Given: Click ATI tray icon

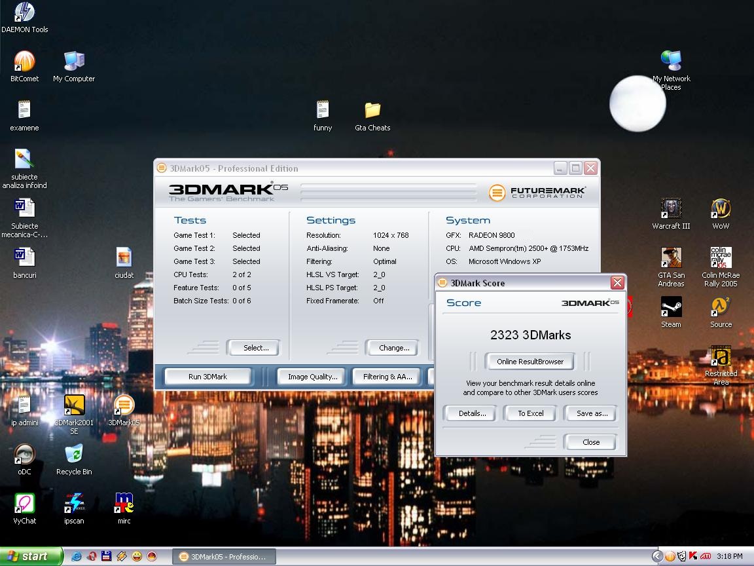Looking at the screenshot, I should 706,556.
